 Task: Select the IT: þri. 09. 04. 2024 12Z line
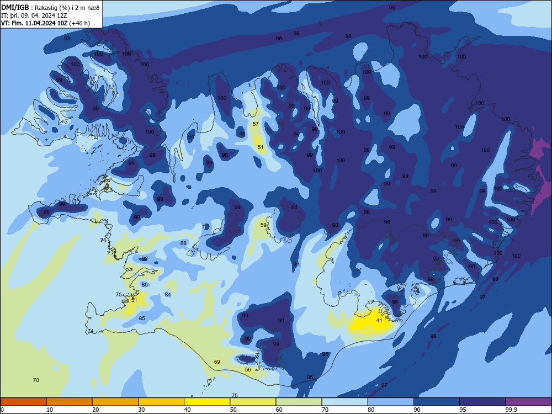pos(34,15)
